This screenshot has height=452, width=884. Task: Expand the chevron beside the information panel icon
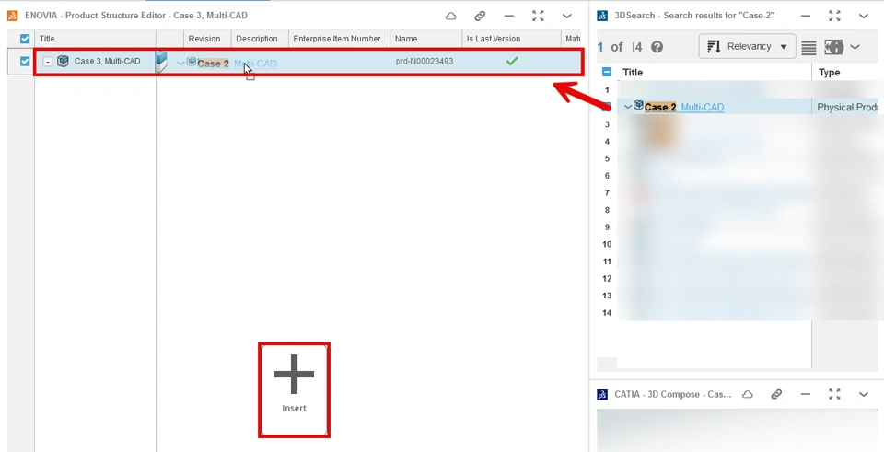(855, 47)
